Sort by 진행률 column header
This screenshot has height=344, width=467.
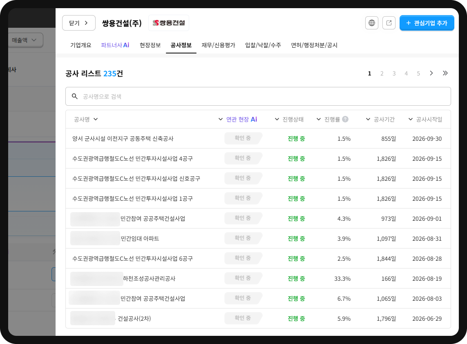pos(328,119)
